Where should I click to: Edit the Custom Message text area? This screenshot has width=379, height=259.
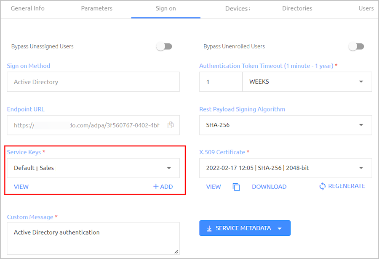pos(93,238)
